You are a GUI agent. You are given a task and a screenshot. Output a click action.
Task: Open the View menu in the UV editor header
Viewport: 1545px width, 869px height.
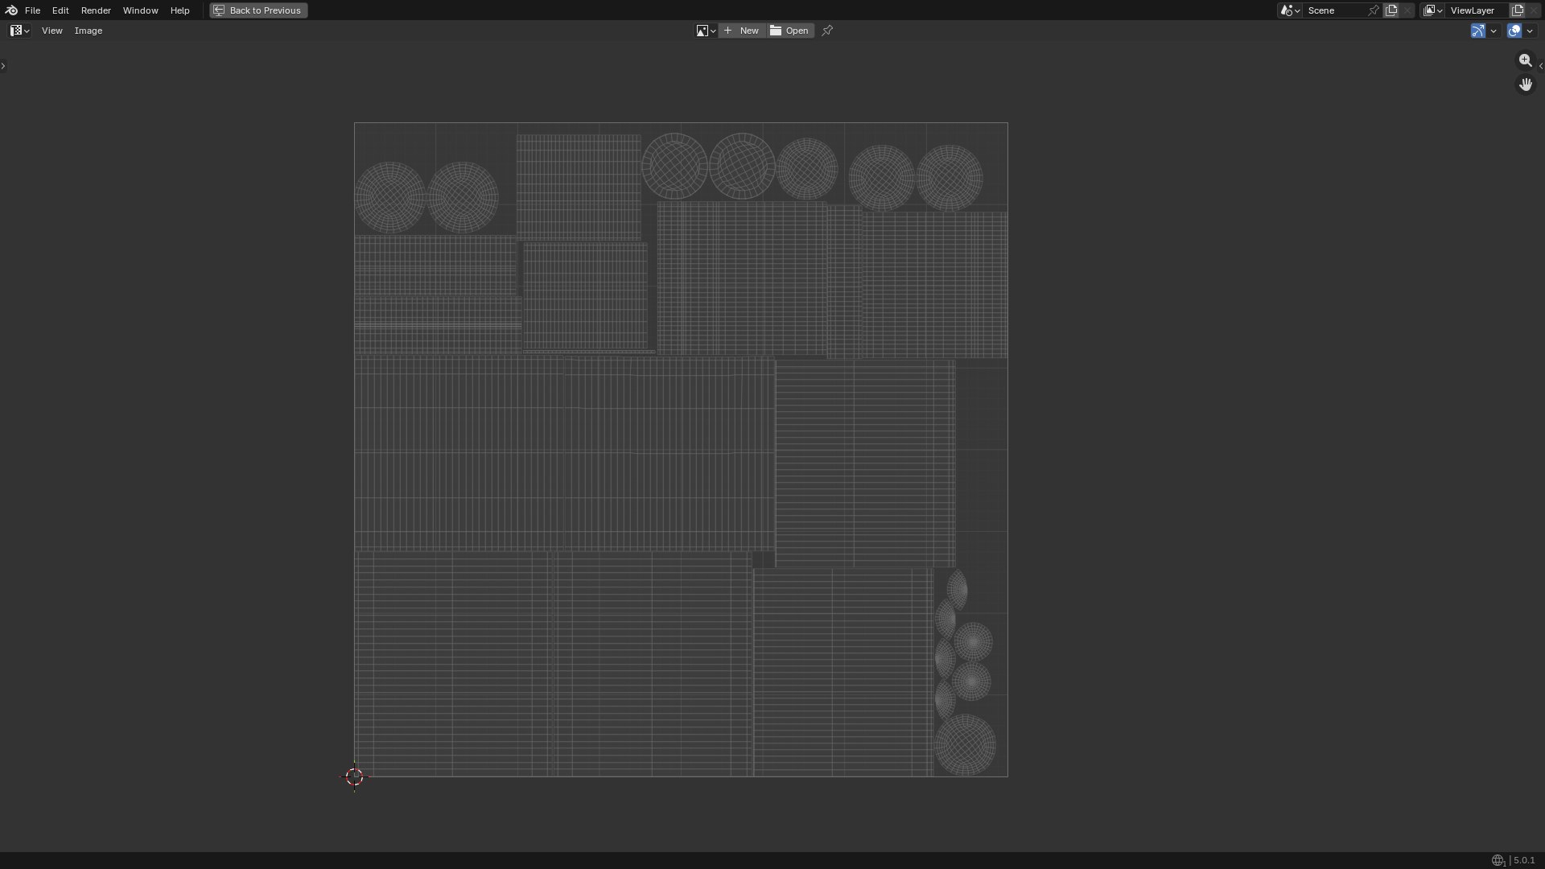[x=51, y=31]
